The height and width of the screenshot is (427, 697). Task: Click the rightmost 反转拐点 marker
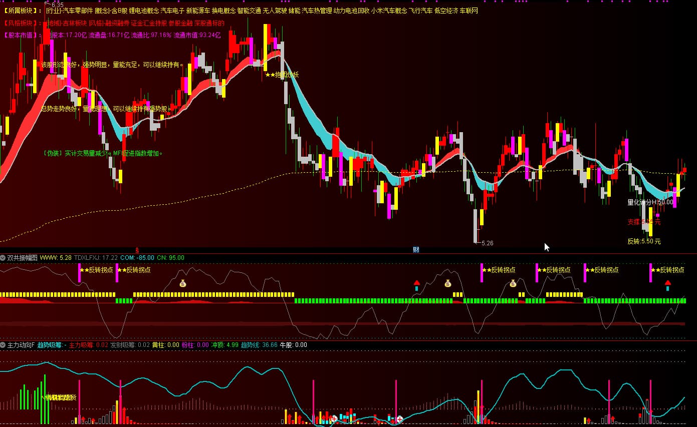click(x=667, y=270)
